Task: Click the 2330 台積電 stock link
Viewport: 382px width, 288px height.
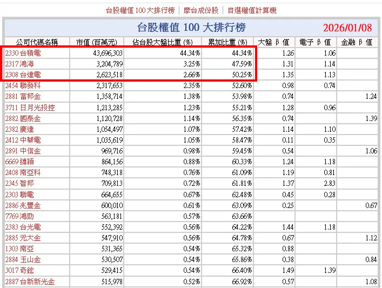Action: point(23,53)
